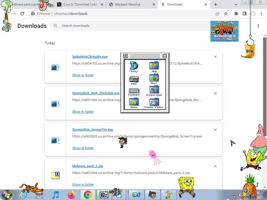Reload the Chrome page
The height and width of the screenshot is (200, 267).
point(22,14)
